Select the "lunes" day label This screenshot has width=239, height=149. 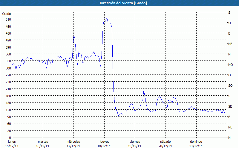[x=12, y=141]
